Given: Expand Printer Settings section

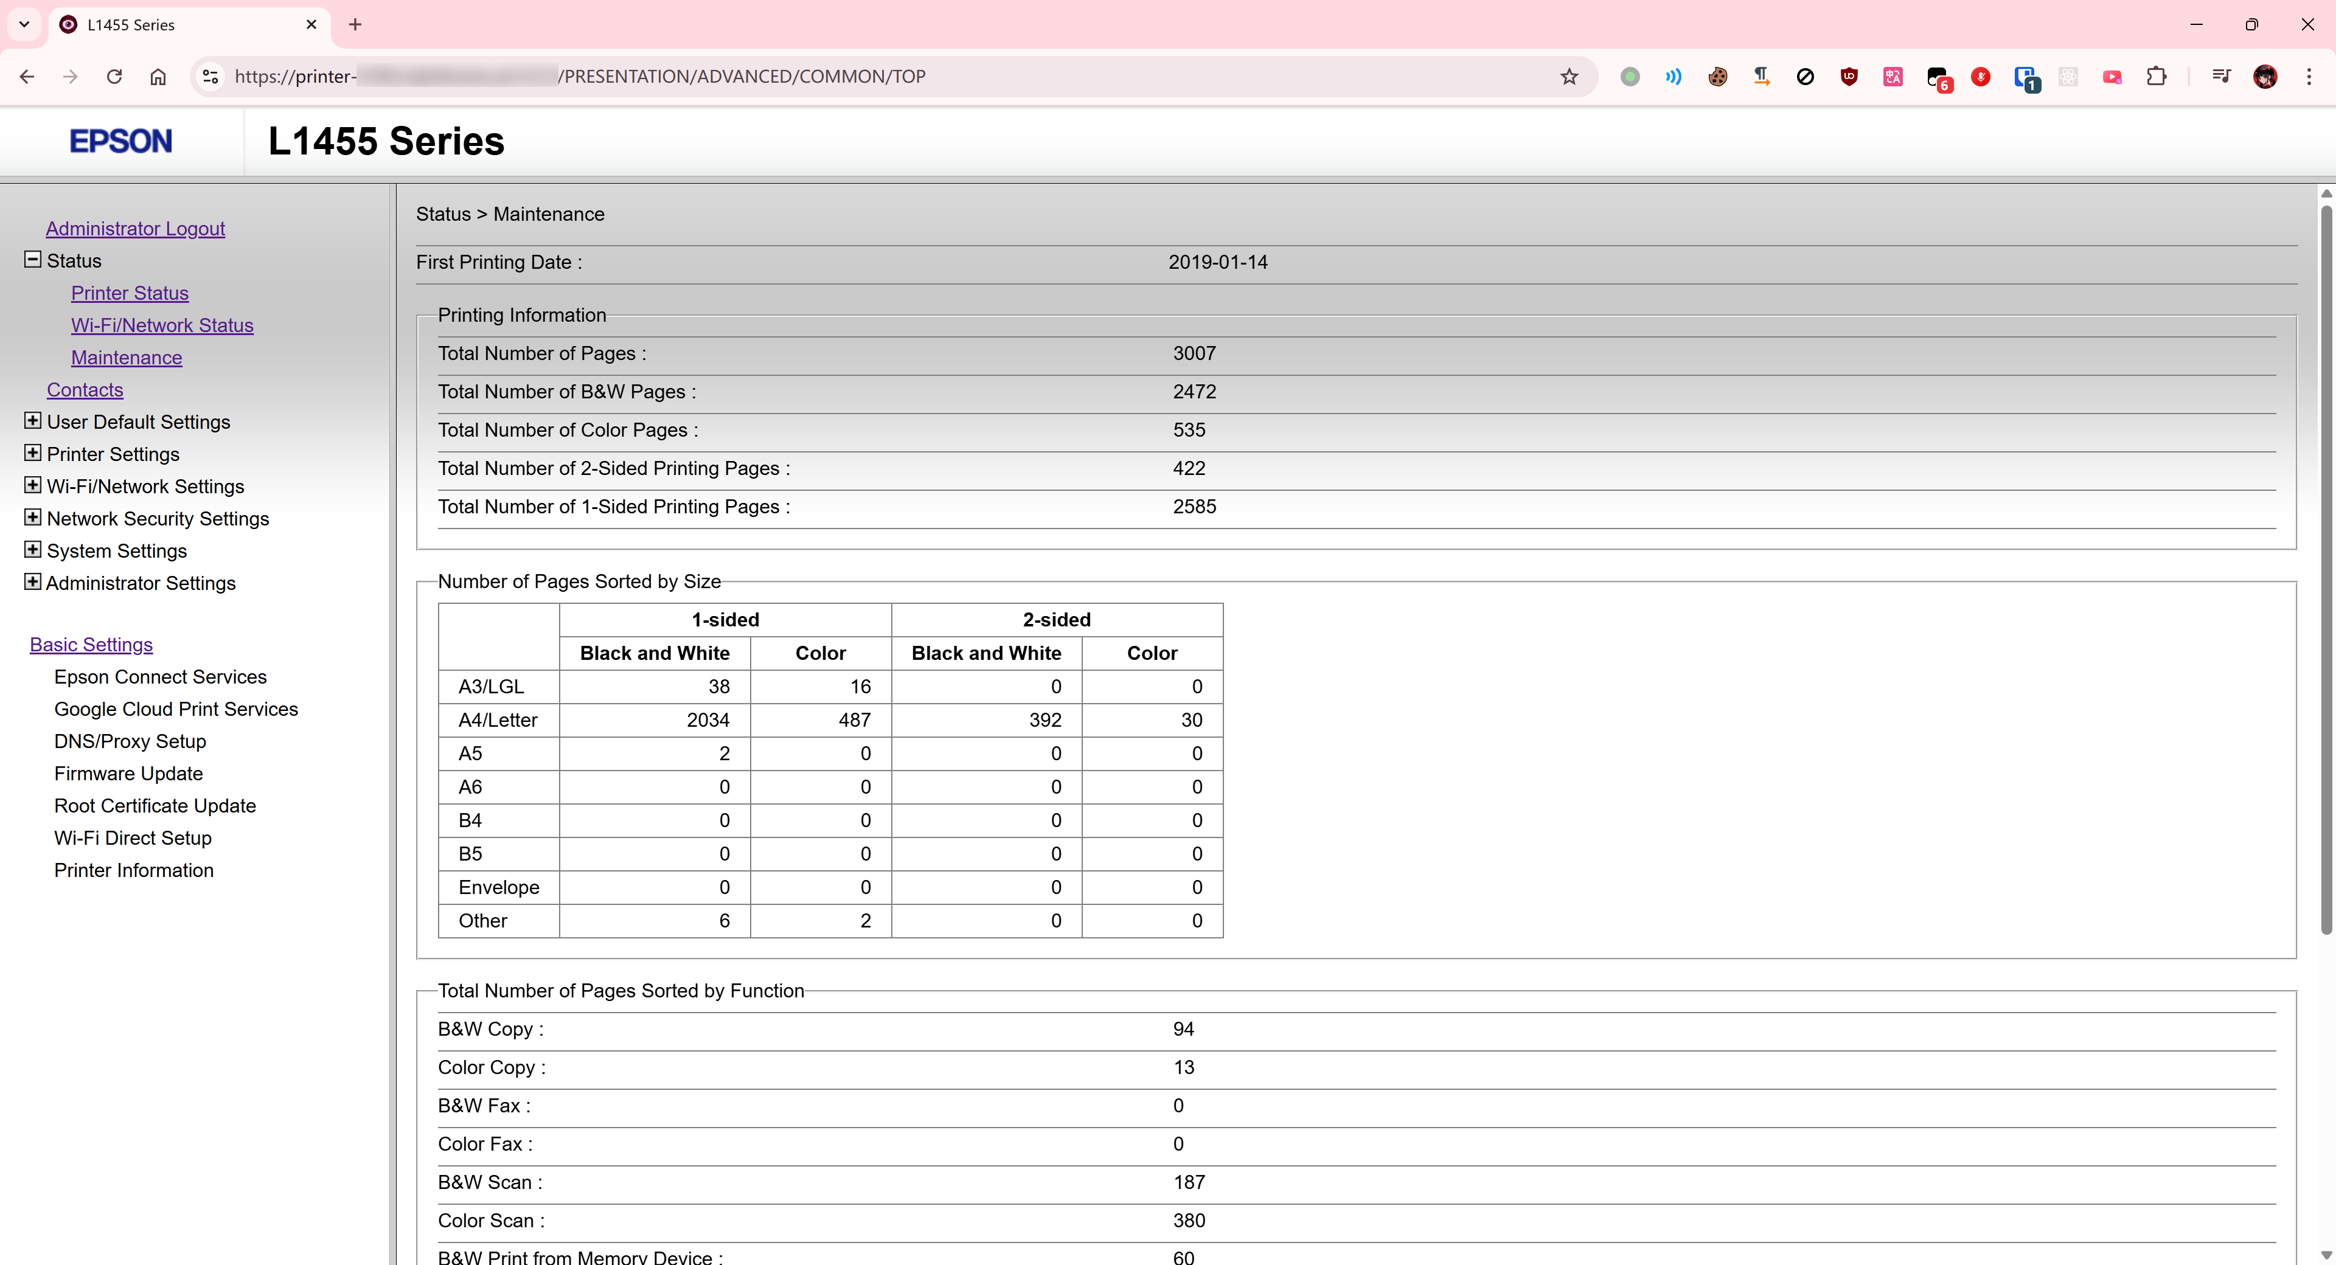Looking at the screenshot, I should click(33, 452).
